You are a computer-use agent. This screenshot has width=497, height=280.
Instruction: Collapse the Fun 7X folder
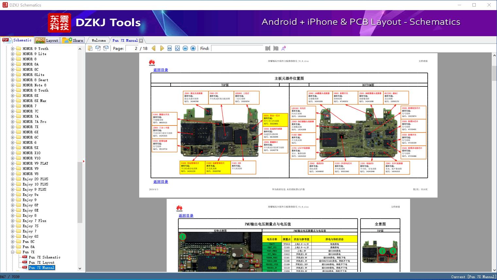(x=13, y=252)
